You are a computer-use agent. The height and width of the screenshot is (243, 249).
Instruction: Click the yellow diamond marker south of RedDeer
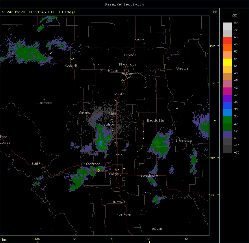[123, 81]
